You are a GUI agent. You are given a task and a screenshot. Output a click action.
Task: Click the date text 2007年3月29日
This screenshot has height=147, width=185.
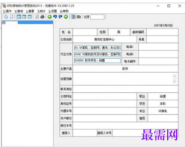[163, 25]
